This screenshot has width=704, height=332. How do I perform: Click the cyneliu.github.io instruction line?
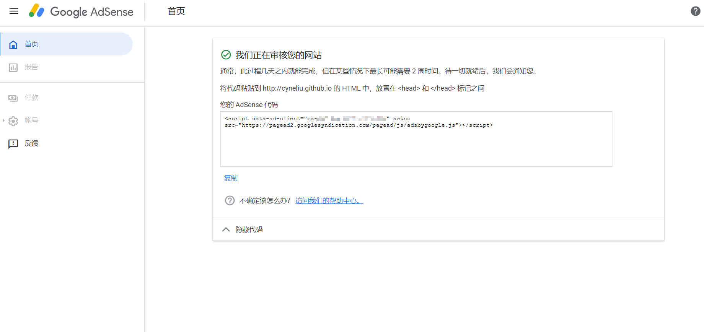point(352,88)
